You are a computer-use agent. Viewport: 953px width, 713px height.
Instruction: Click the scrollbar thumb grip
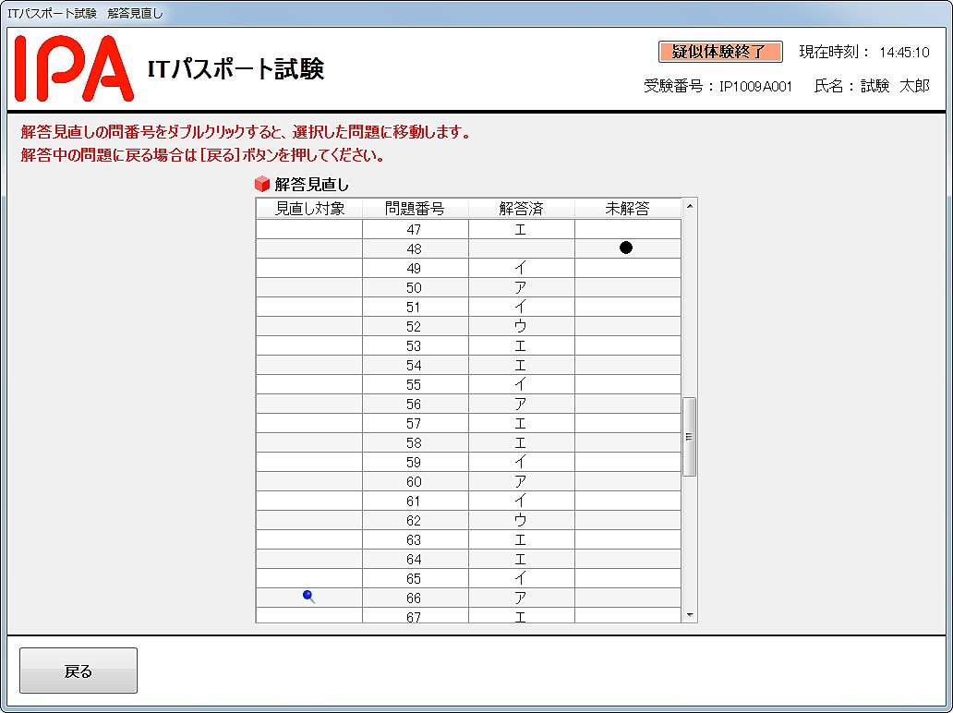coord(687,431)
